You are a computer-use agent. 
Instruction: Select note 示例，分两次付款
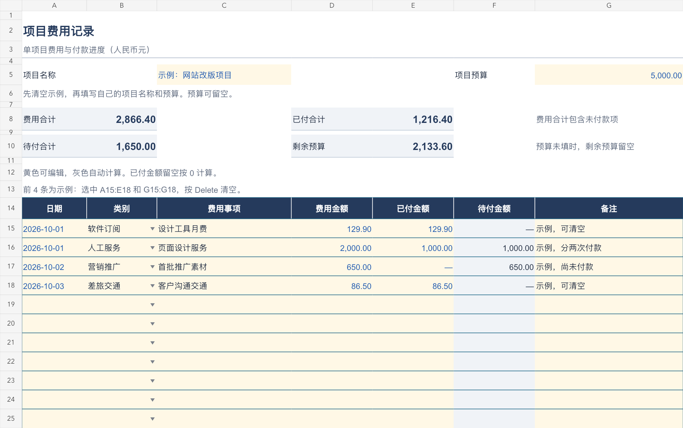(609, 248)
